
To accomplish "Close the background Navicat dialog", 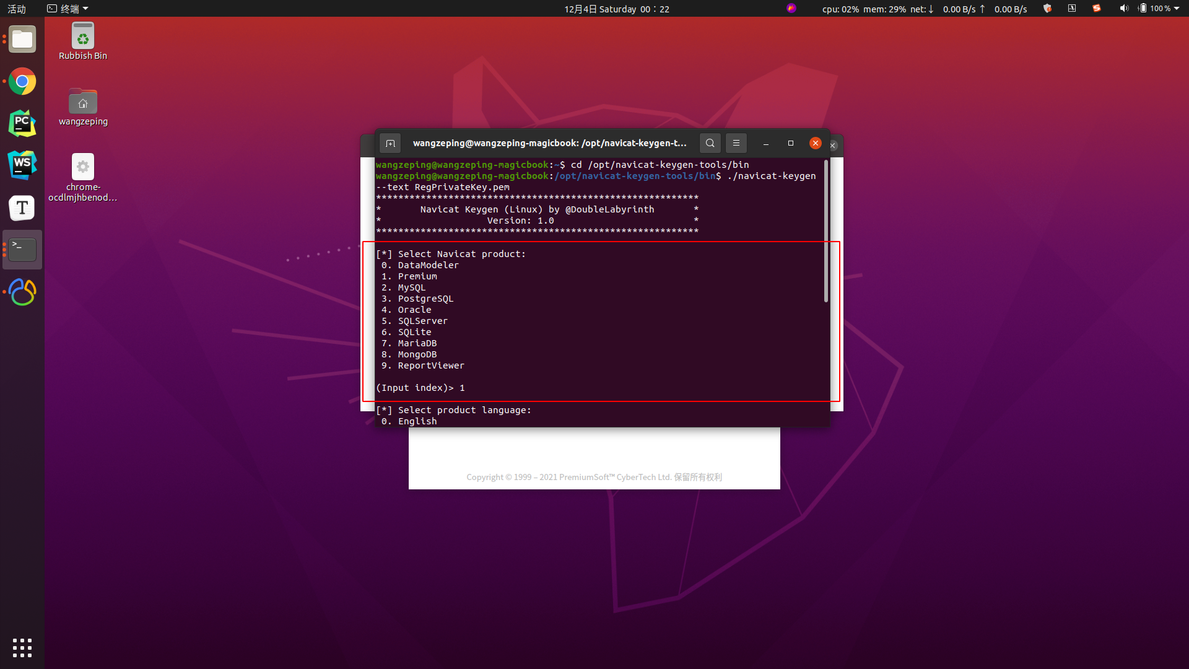I will pyautogui.click(x=834, y=146).
